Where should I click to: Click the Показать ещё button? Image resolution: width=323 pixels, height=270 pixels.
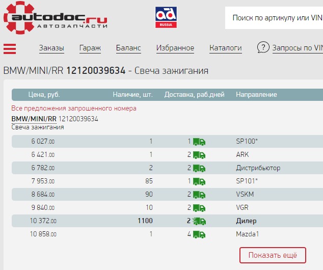coord(273,255)
